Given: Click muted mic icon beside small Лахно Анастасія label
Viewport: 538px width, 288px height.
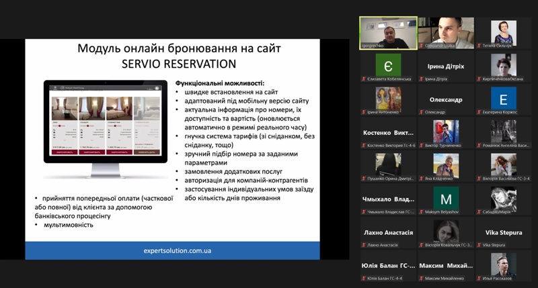Looking at the screenshot, I should 363,245.
